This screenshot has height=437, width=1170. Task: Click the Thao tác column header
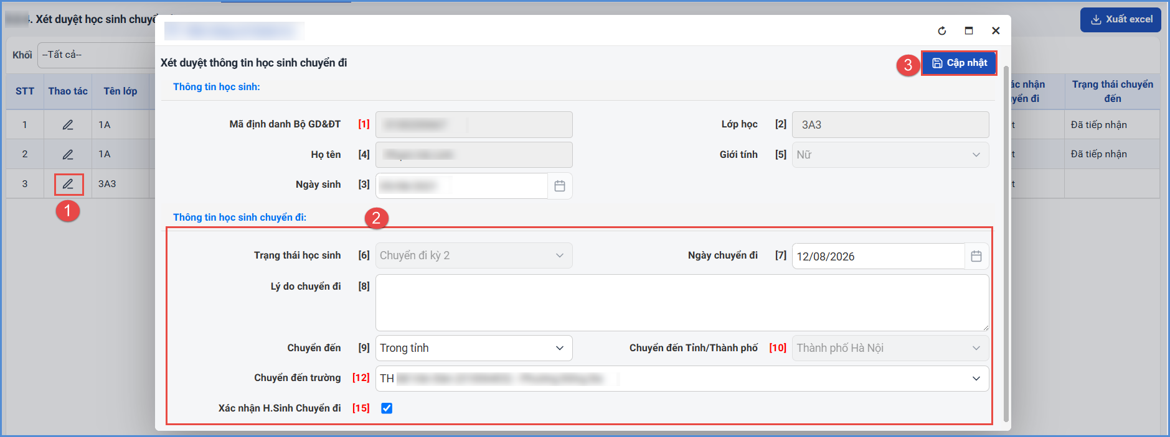point(68,91)
